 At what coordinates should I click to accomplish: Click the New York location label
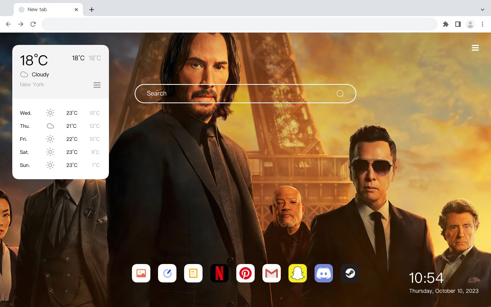coord(32,84)
